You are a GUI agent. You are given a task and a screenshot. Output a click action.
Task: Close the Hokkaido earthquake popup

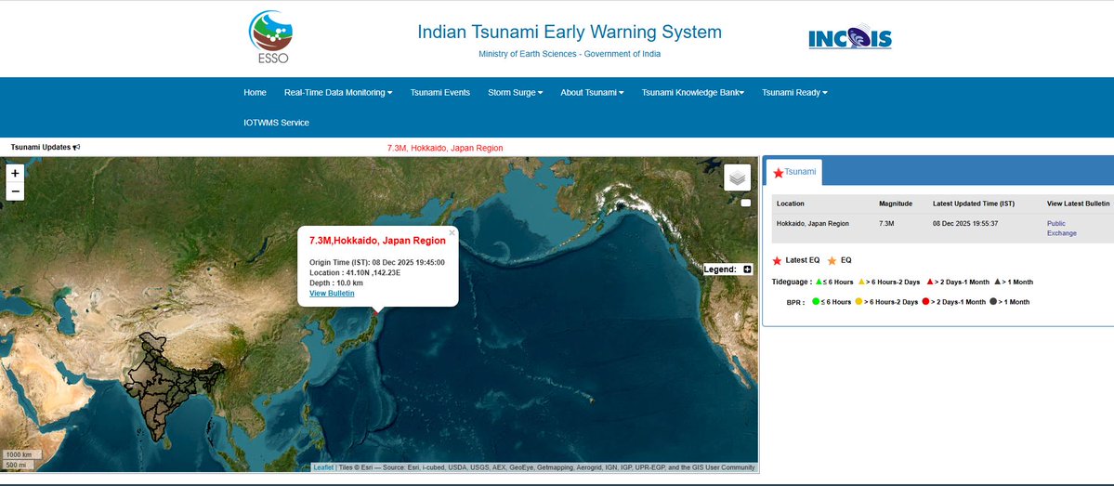[452, 233]
